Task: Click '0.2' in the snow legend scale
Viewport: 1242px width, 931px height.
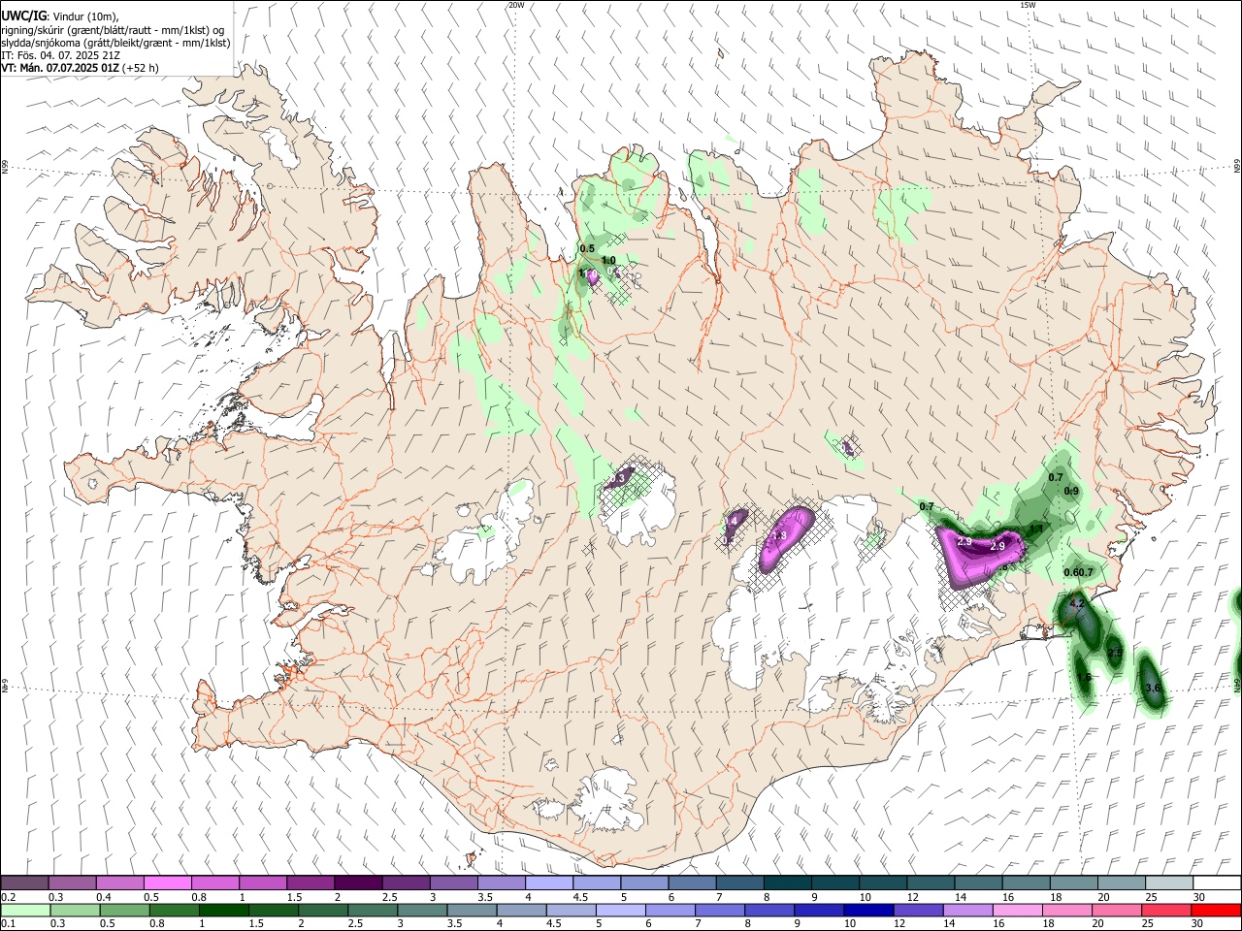Action: pyautogui.click(x=9, y=897)
